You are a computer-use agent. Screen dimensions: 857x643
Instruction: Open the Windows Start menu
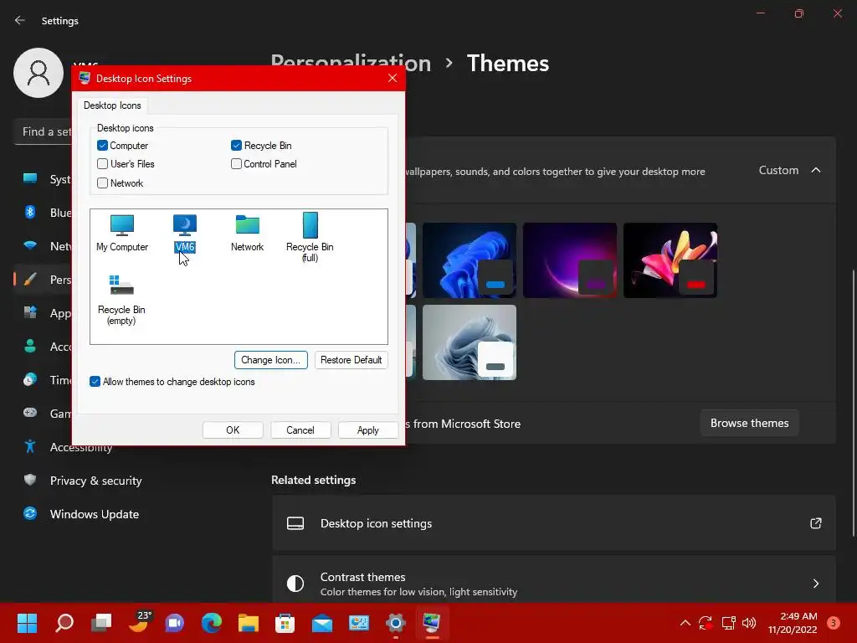(x=27, y=622)
